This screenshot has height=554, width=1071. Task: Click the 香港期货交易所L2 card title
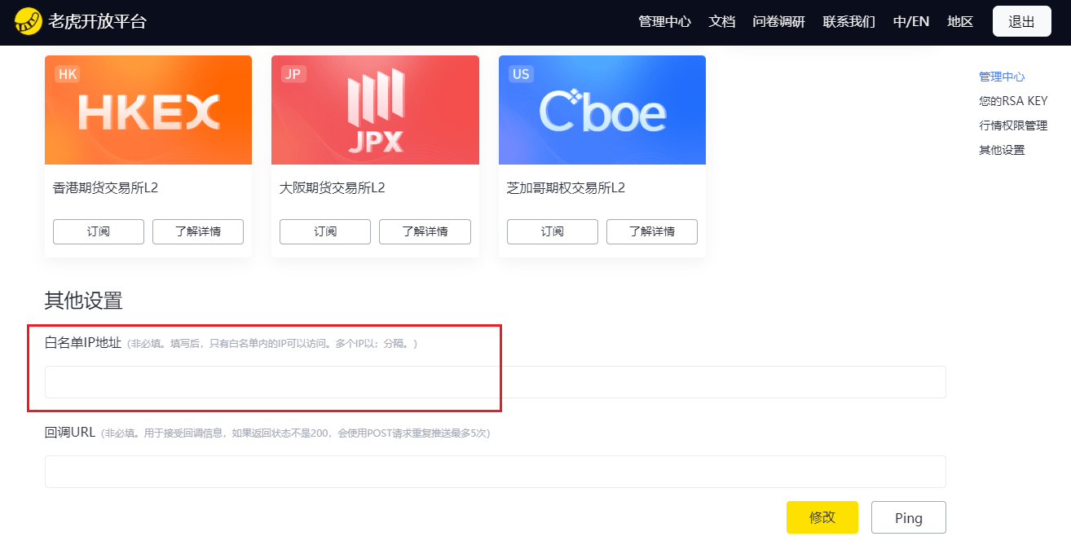[x=106, y=188]
